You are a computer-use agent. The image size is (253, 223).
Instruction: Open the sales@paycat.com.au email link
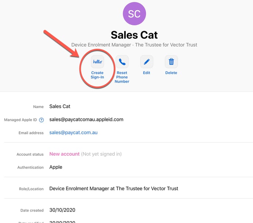[73, 132]
